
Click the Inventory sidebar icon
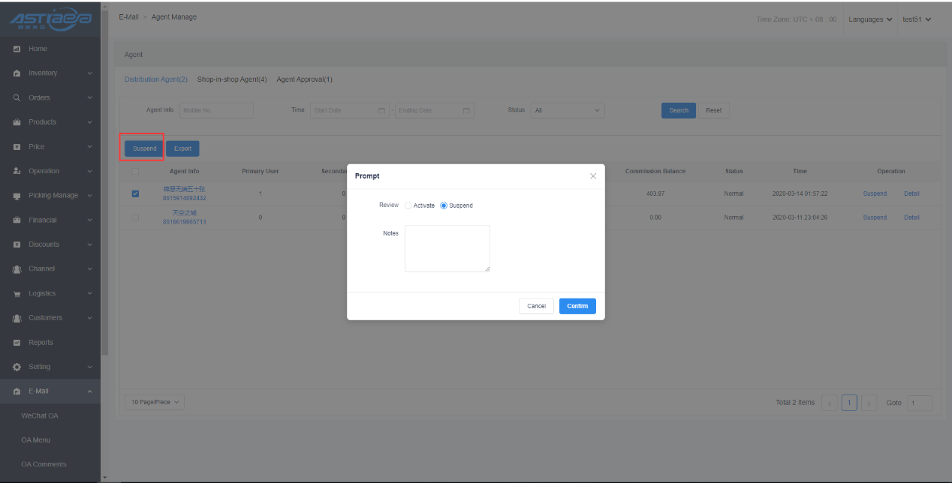coord(17,73)
